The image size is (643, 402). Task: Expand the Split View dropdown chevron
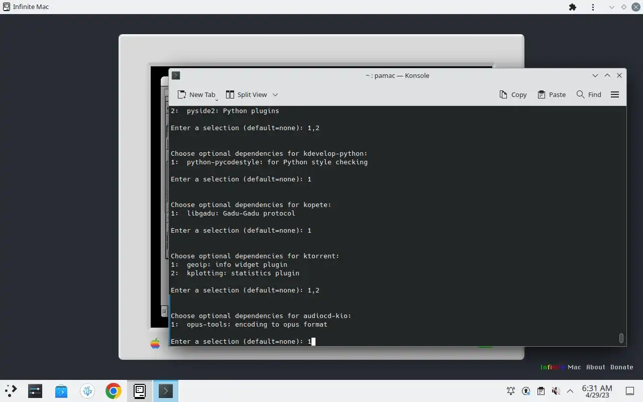275,94
